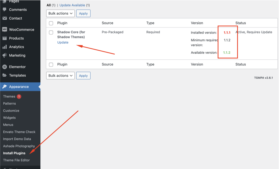Click the Plugin column header at top

(62, 23)
